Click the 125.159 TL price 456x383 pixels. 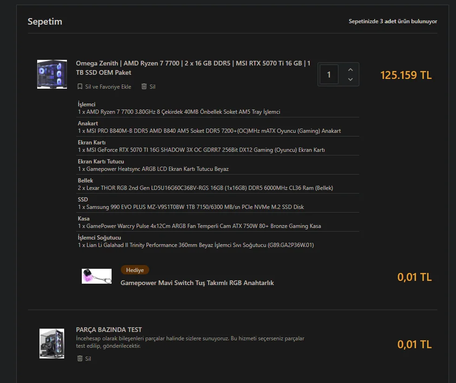coord(406,75)
